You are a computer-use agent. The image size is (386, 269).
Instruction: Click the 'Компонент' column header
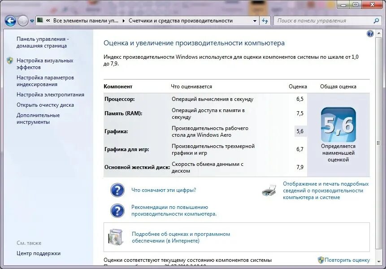point(118,87)
